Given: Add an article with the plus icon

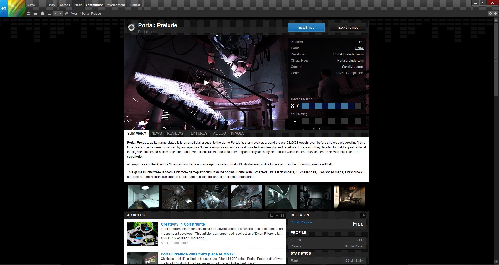Looking at the screenshot, I should (x=277, y=215).
